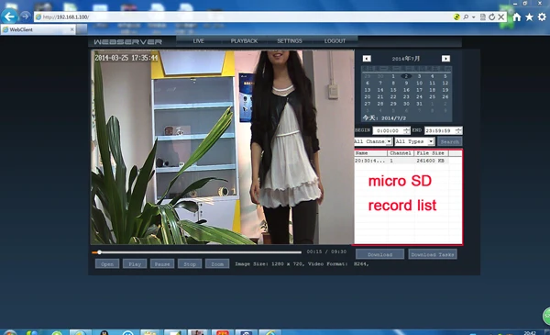The height and width of the screenshot is (335, 550).
Task: Expand the All Channels dropdown
Action: tap(389, 141)
